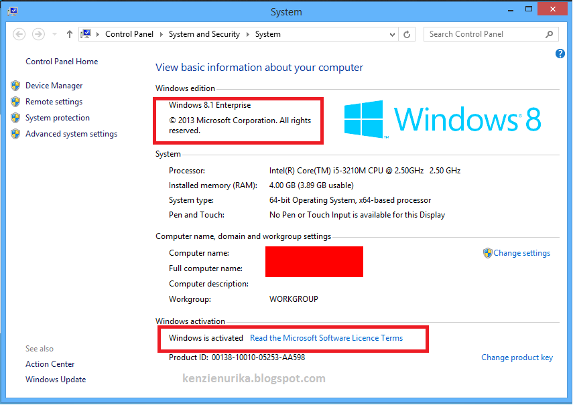Click the Refresh icon beside the address bar
573x405 pixels.
[x=408, y=34]
